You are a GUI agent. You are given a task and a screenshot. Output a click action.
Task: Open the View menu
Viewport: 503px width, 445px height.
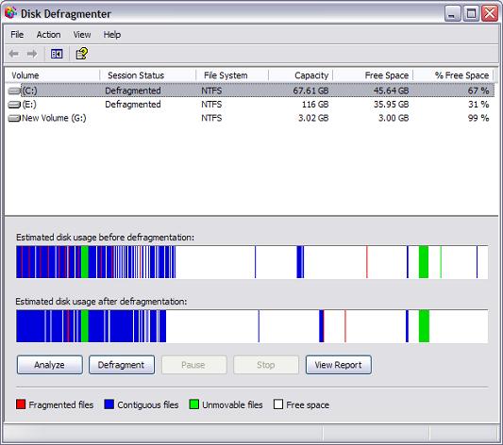[x=82, y=35]
